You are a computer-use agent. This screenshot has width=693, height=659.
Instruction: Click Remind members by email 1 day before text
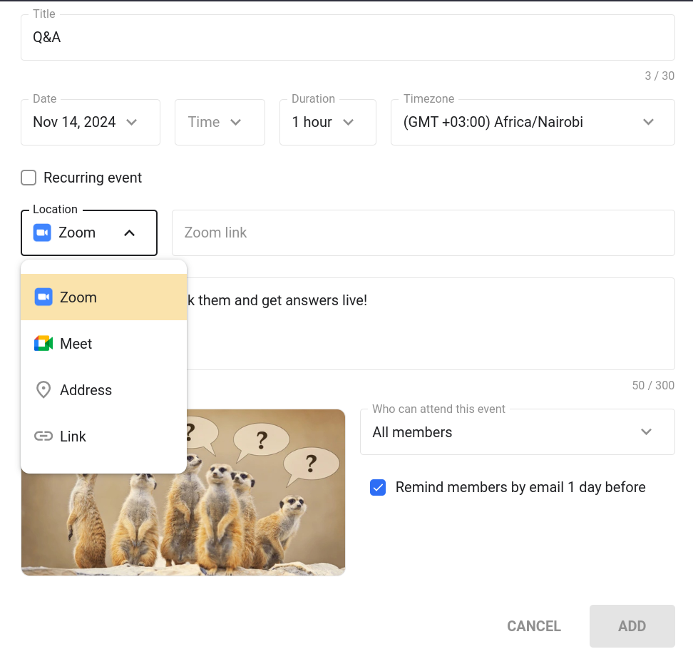(x=520, y=487)
